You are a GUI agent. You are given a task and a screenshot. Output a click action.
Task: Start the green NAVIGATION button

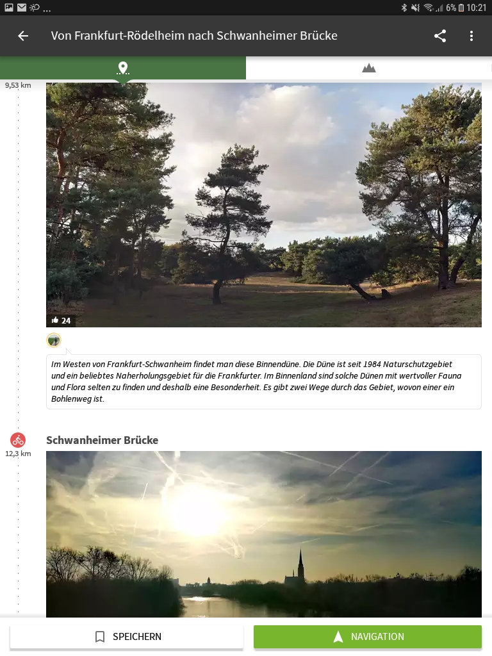pyautogui.click(x=368, y=636)
